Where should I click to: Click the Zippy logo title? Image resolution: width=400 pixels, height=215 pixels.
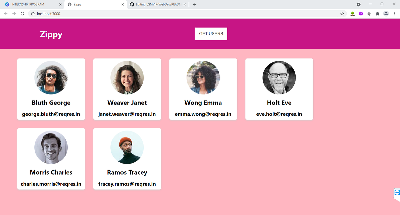51,34
